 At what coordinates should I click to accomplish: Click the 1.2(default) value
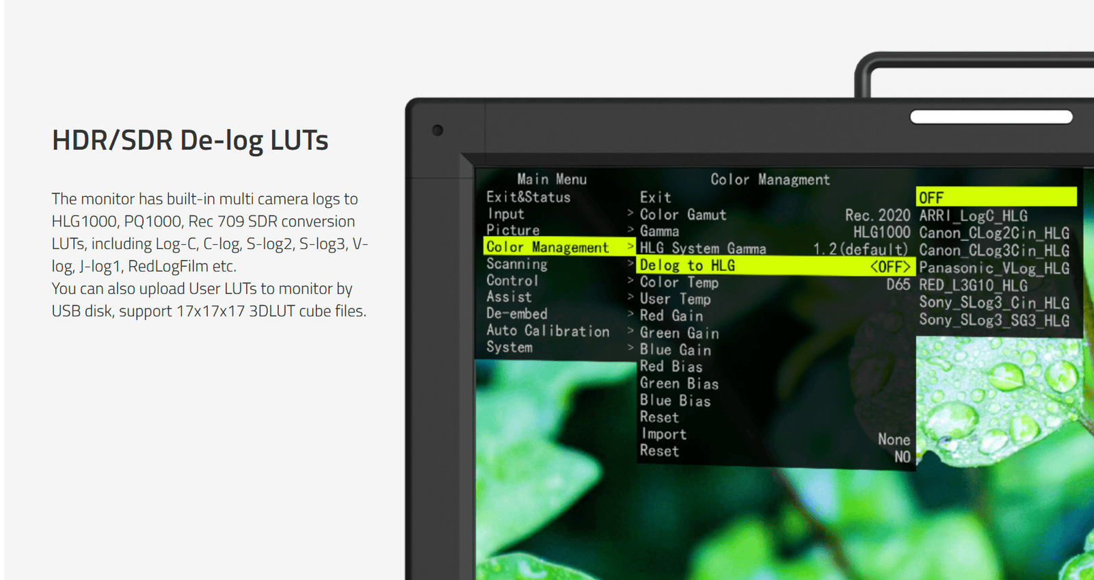(861, 250)
